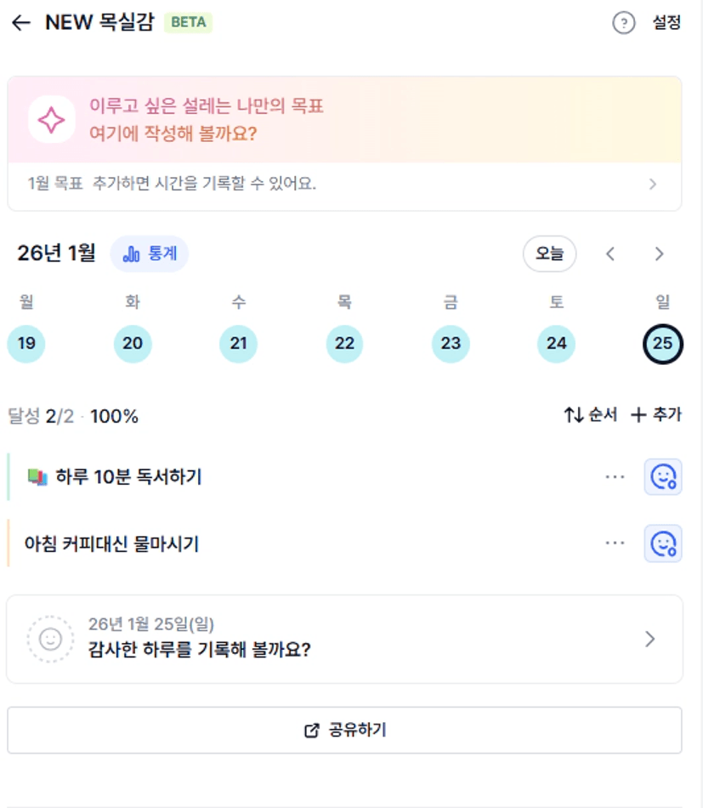Open the help question mark icon
The image size is (703, 808).
click(x=624, y=23)
